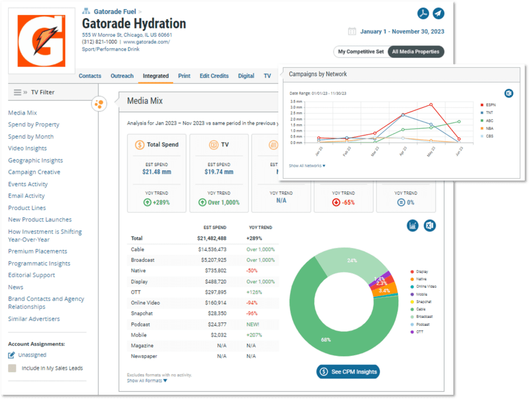Switch to the Digital tab

pyautogui.click(x=246, y=76)
